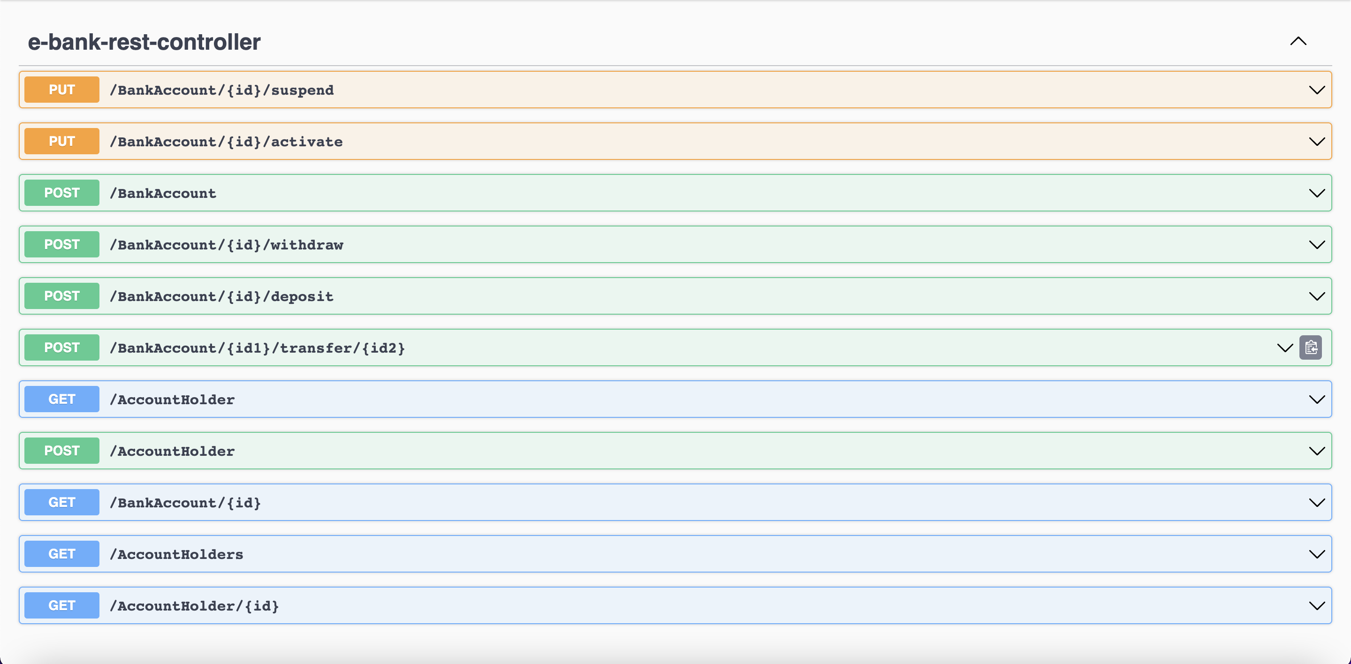
Task: Open GET /BankAccount/{id} path
Action: click(185, 503)
